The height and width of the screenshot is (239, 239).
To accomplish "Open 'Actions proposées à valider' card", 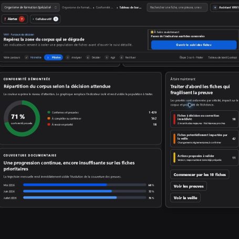I will [204, 158].
